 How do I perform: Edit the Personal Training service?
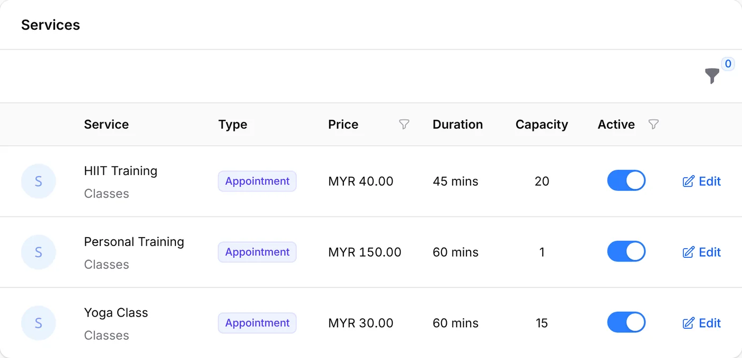(702, 252)
